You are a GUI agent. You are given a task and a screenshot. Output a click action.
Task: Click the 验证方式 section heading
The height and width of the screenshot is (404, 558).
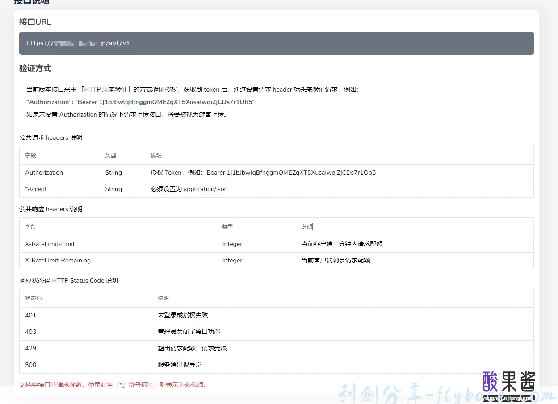click(35, 68)
